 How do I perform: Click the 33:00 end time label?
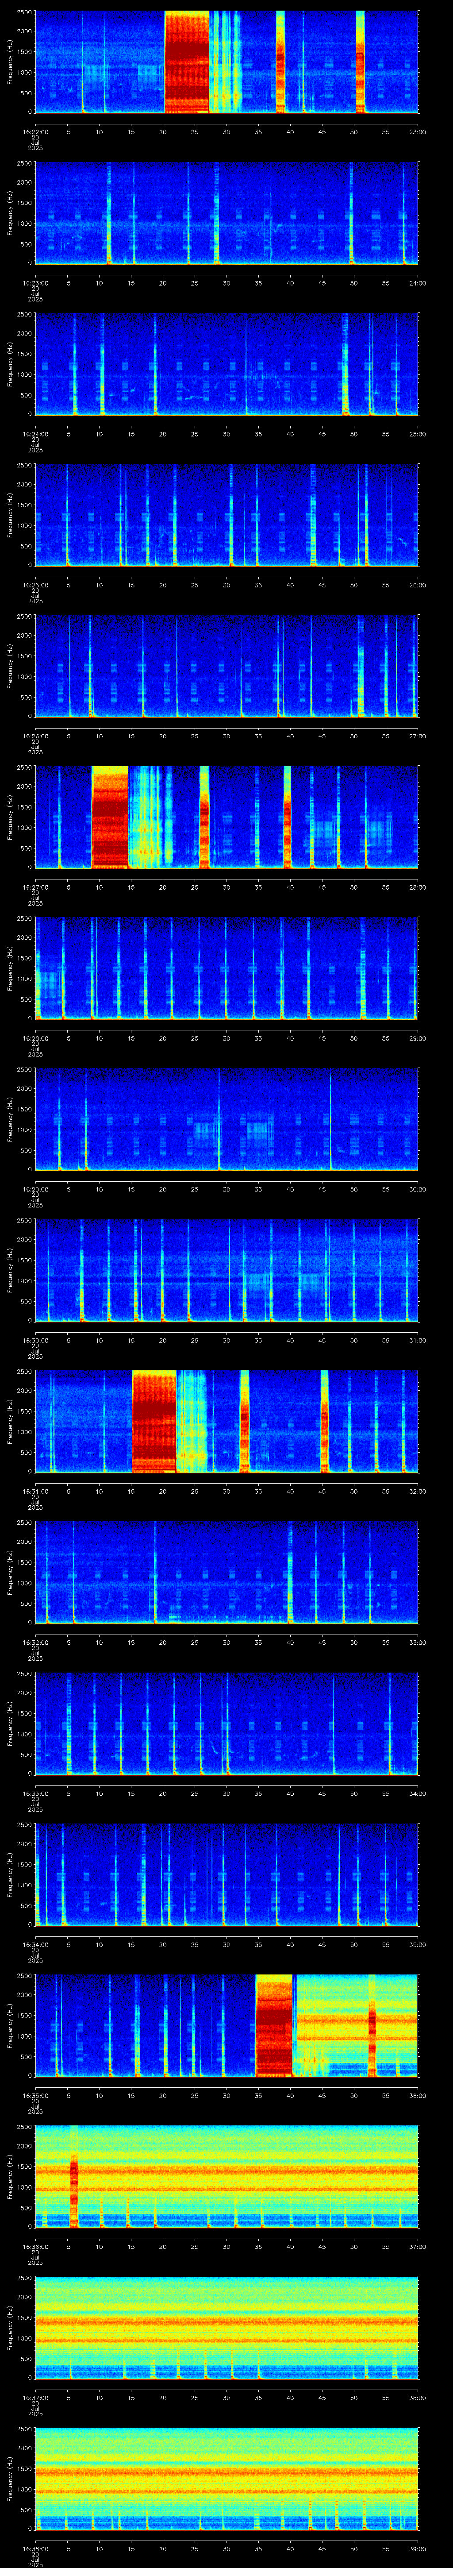(417, 1642)
